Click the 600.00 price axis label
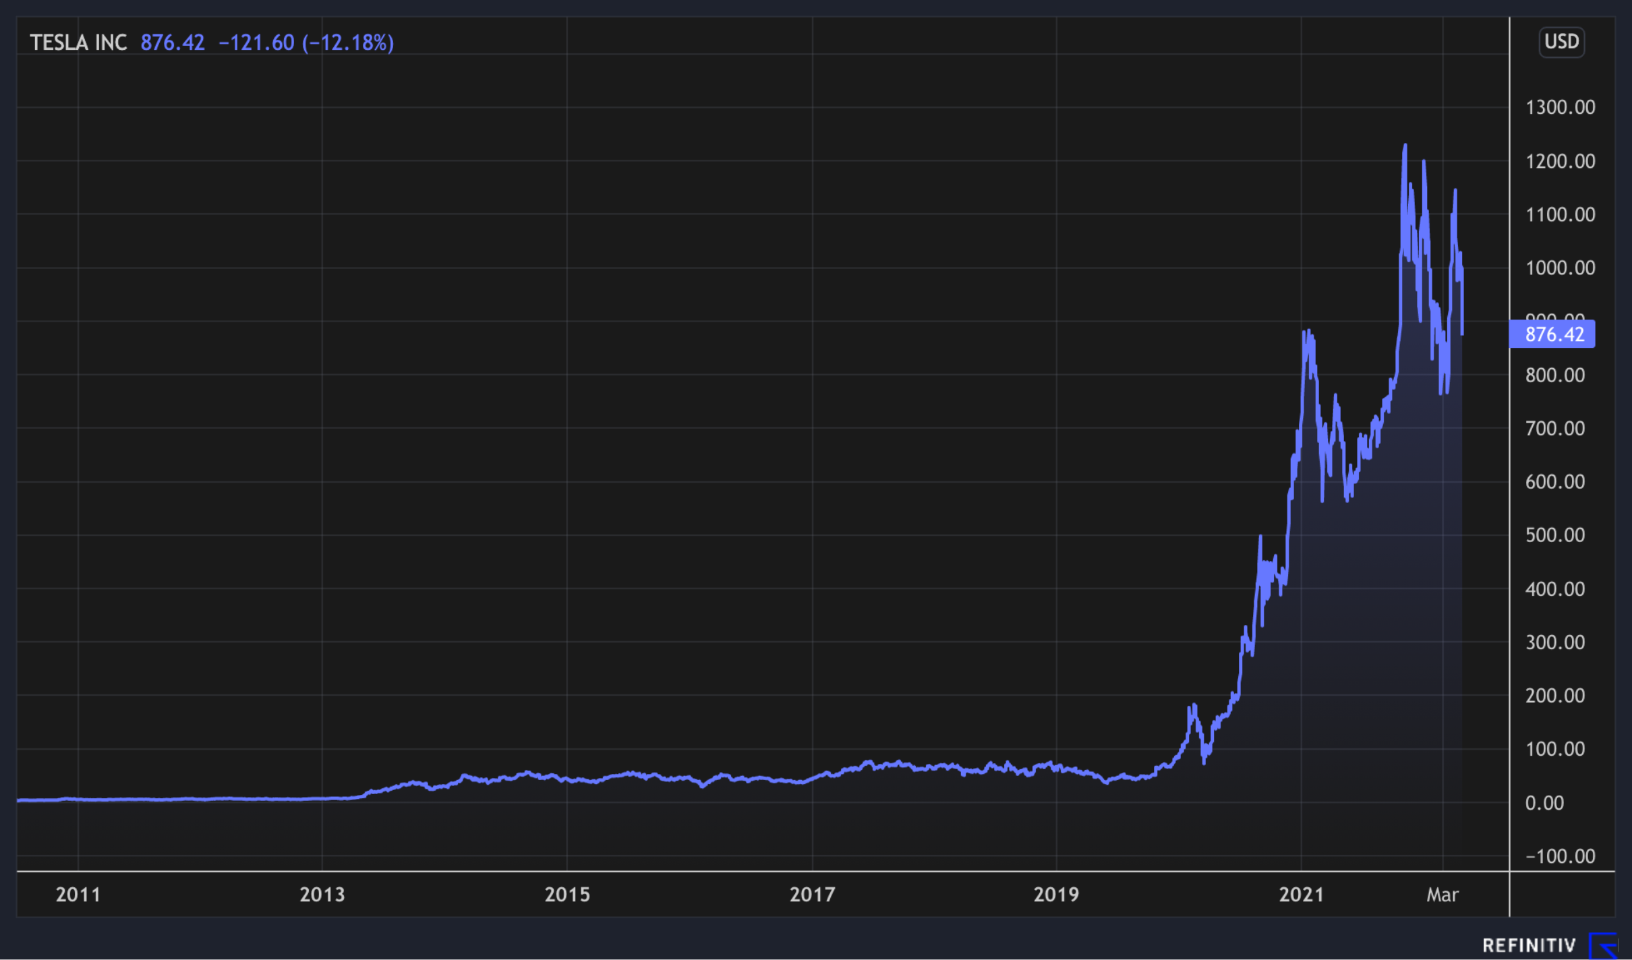This screenshot has height=960, width=1632. tap(1555, 481)
